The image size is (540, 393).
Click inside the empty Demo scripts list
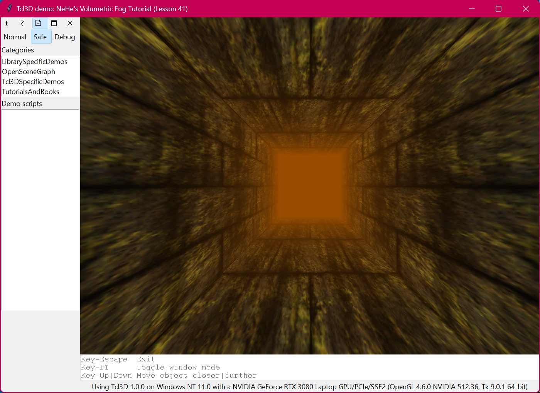point(40,210)
